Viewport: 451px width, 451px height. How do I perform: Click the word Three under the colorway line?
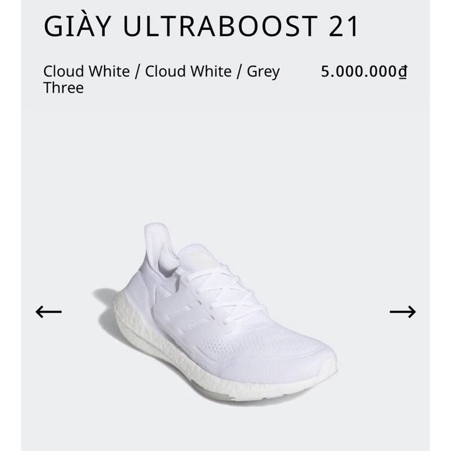(63, 88)
